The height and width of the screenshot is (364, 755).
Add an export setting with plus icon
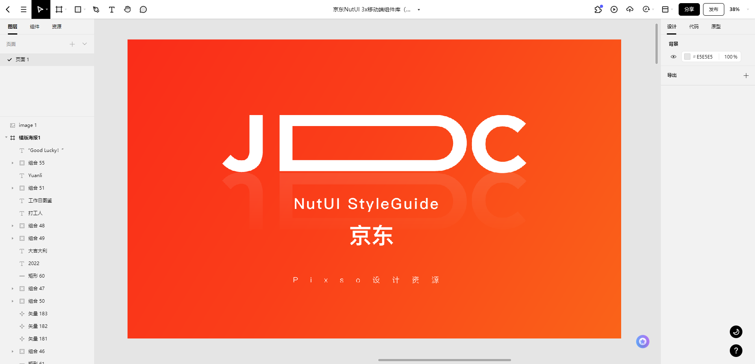tap(746, 75)
